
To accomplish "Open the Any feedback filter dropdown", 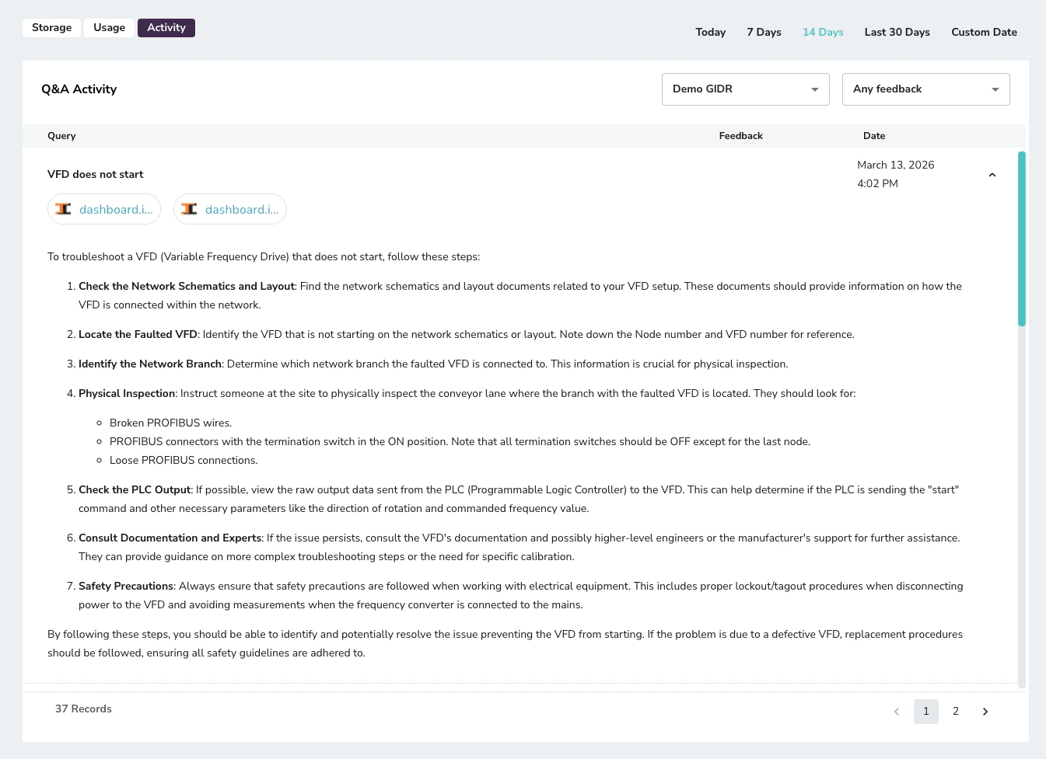I will pos(926,89).
